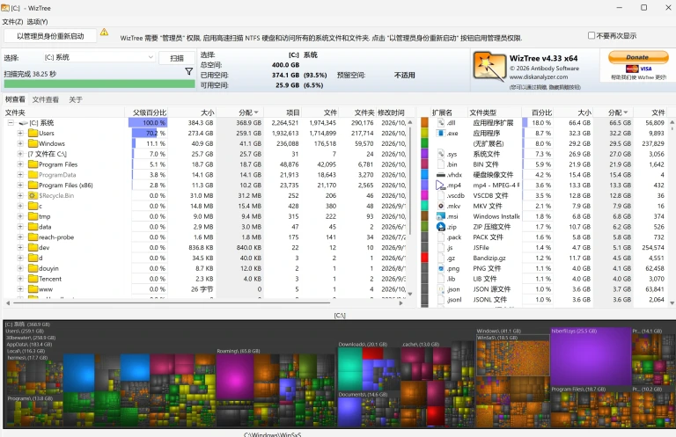Sort by 父级百分比 column header

pos(149,113)
